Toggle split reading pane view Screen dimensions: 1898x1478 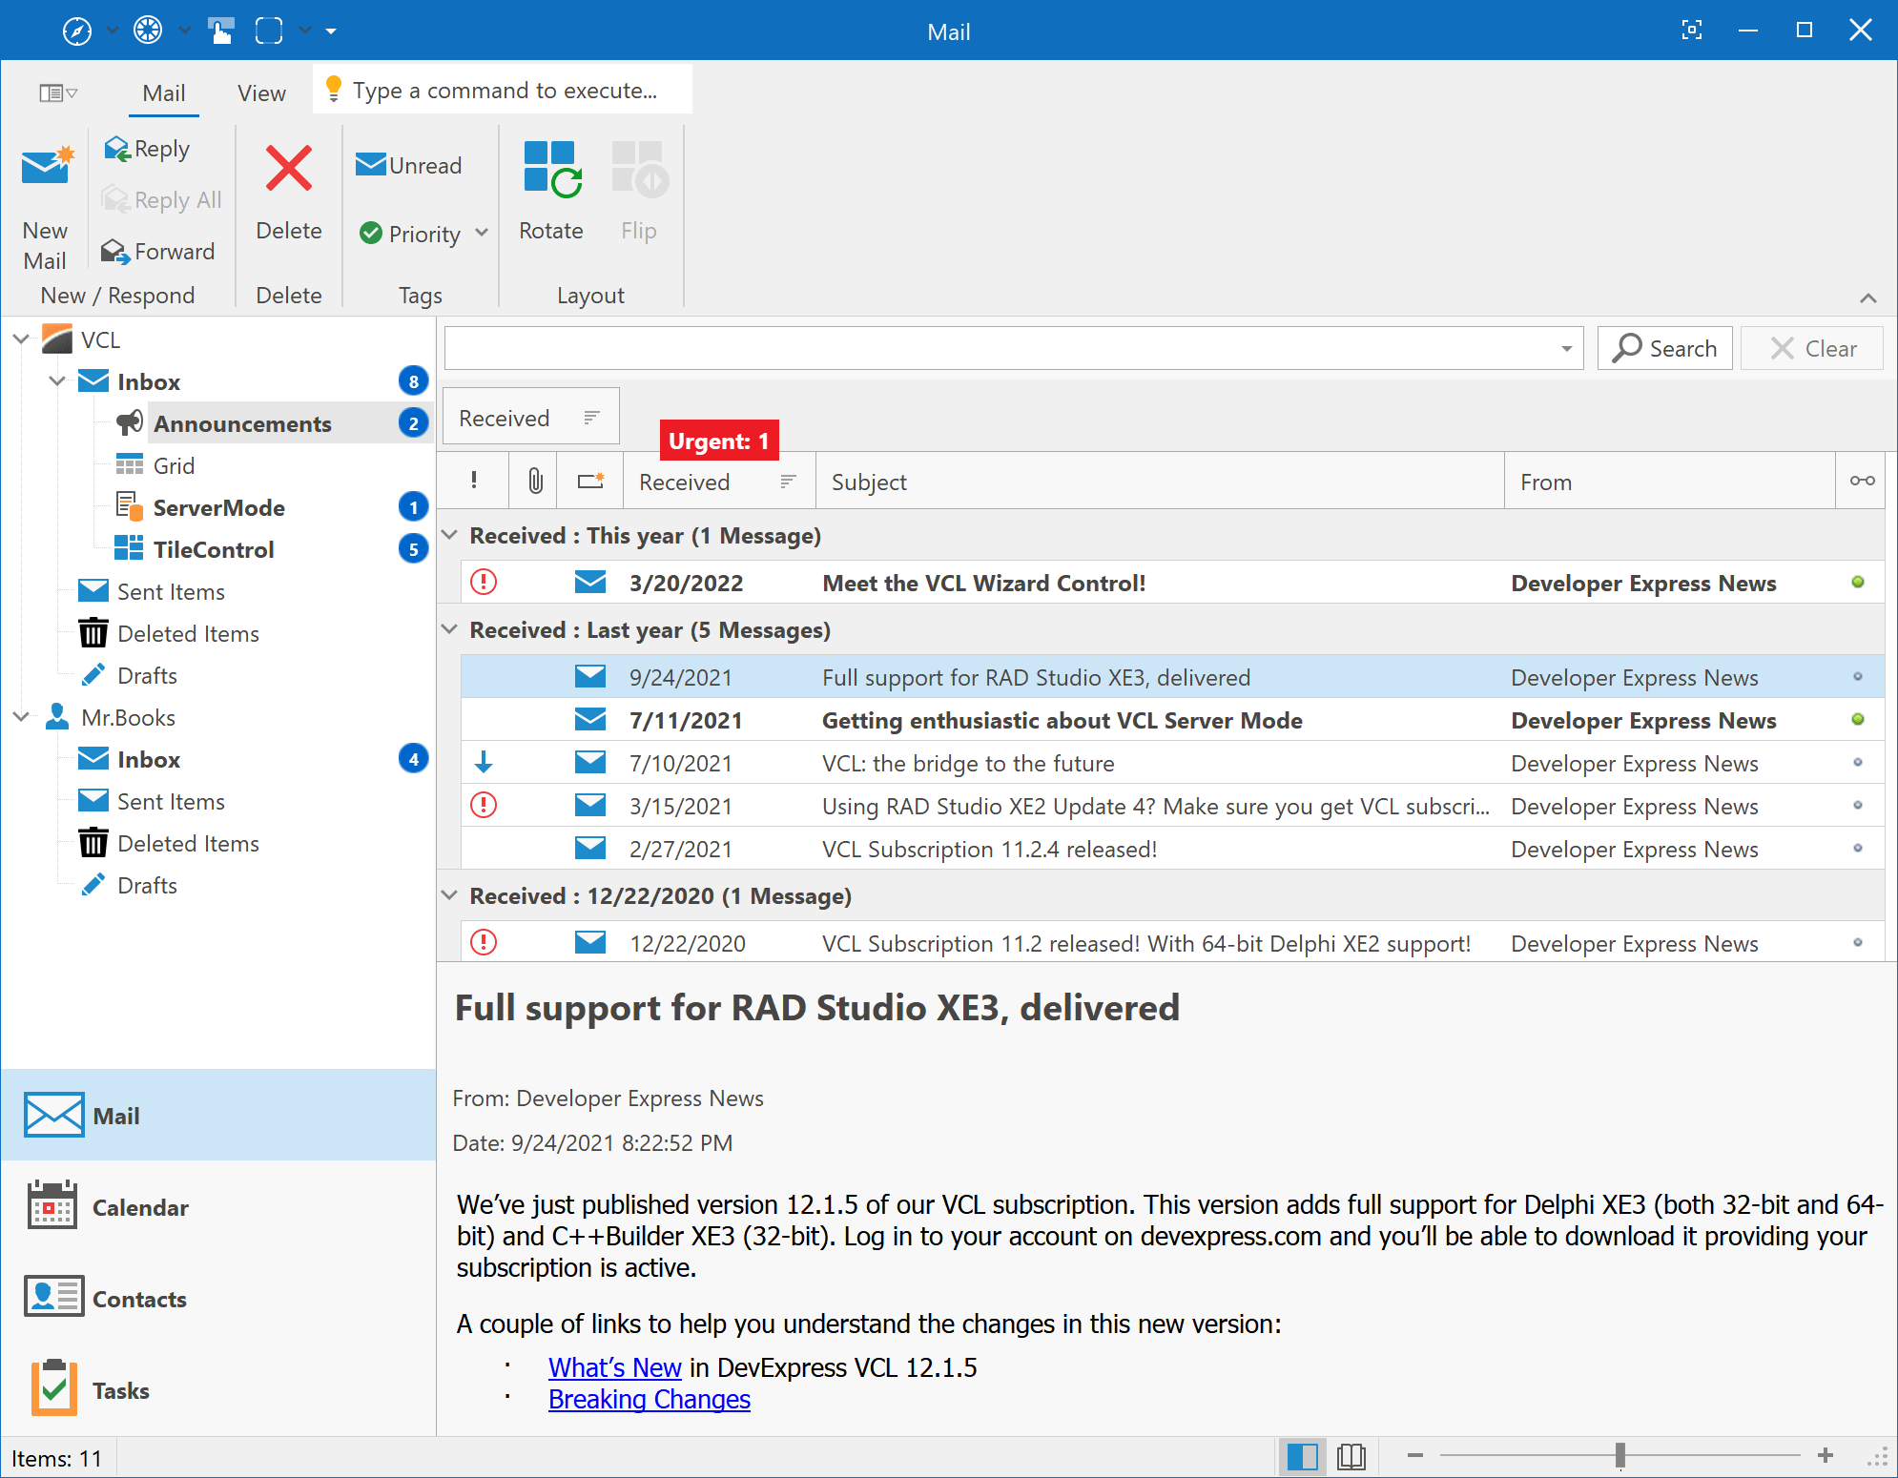tap(1303, 1456)
